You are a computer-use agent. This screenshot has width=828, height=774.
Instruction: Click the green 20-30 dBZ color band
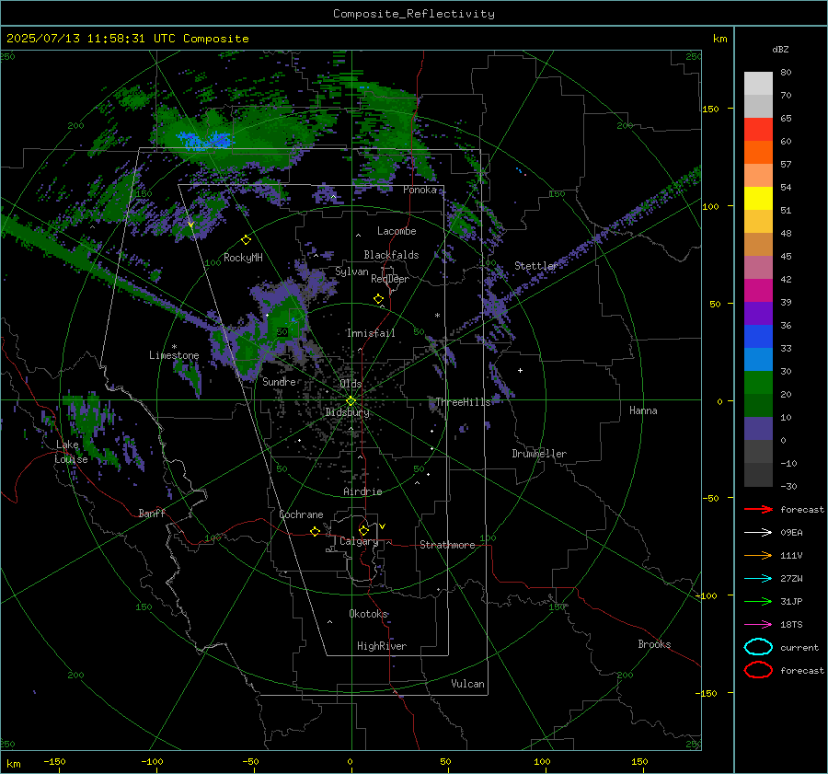pyautogui.click(x=758, y=383)
